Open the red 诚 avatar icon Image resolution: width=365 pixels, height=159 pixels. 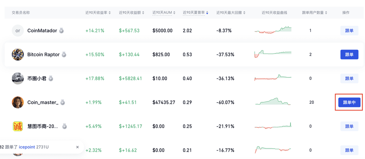[18, 126]
